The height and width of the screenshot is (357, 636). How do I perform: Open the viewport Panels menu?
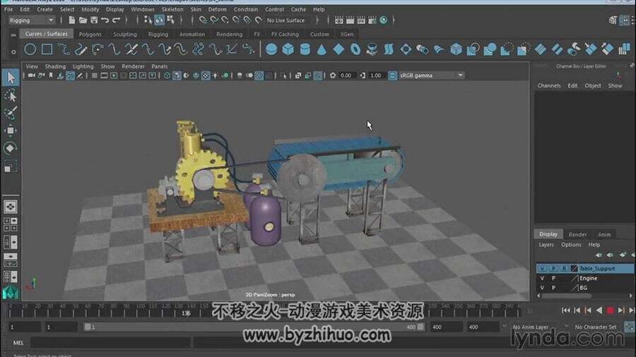160,66
